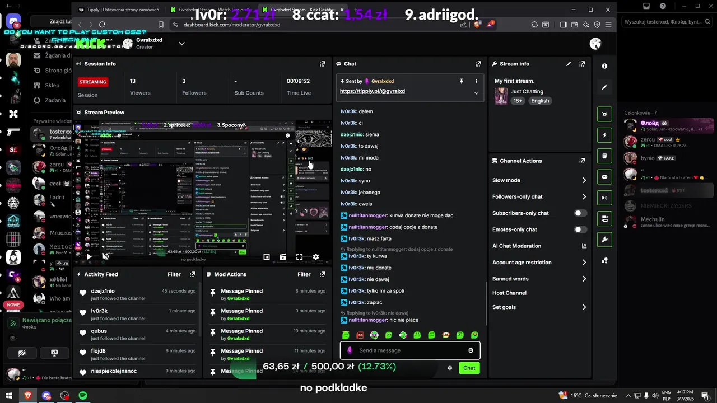This screenshot has width=717, height=403.
Task: Open Activity Feed Filter
Action: (174, 274)
